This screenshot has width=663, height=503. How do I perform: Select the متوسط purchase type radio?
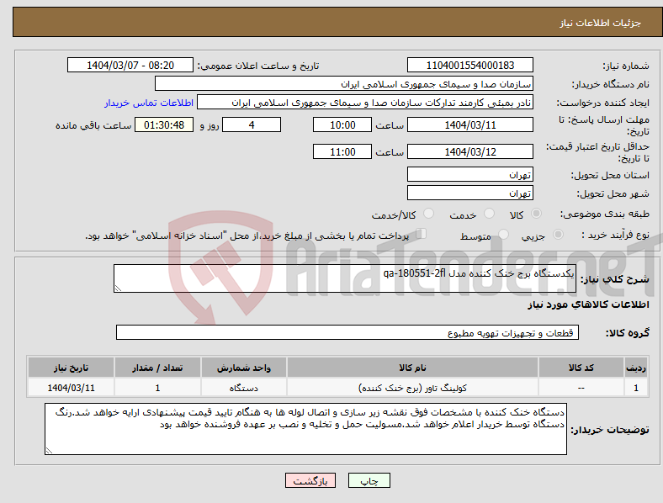pos(503,235)
